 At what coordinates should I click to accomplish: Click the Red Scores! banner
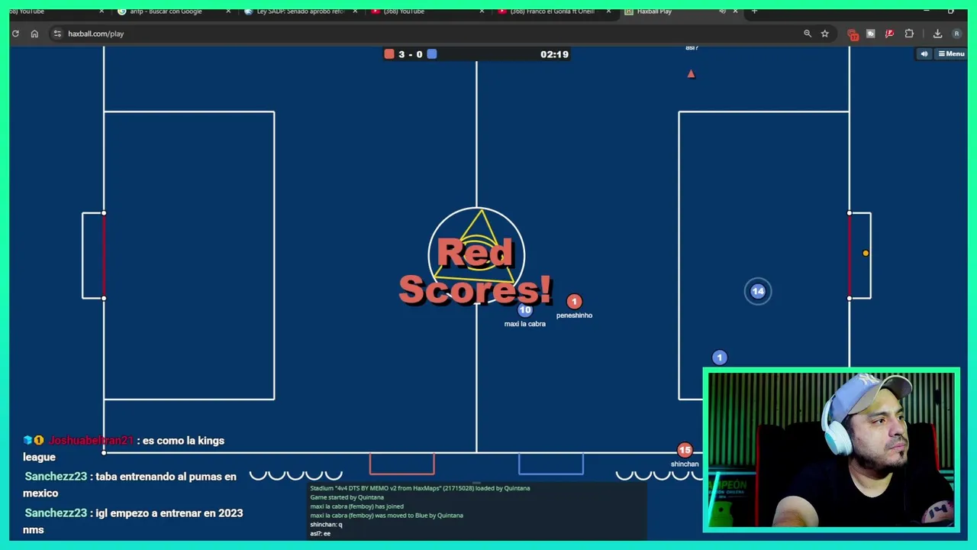tap(475, 271)
